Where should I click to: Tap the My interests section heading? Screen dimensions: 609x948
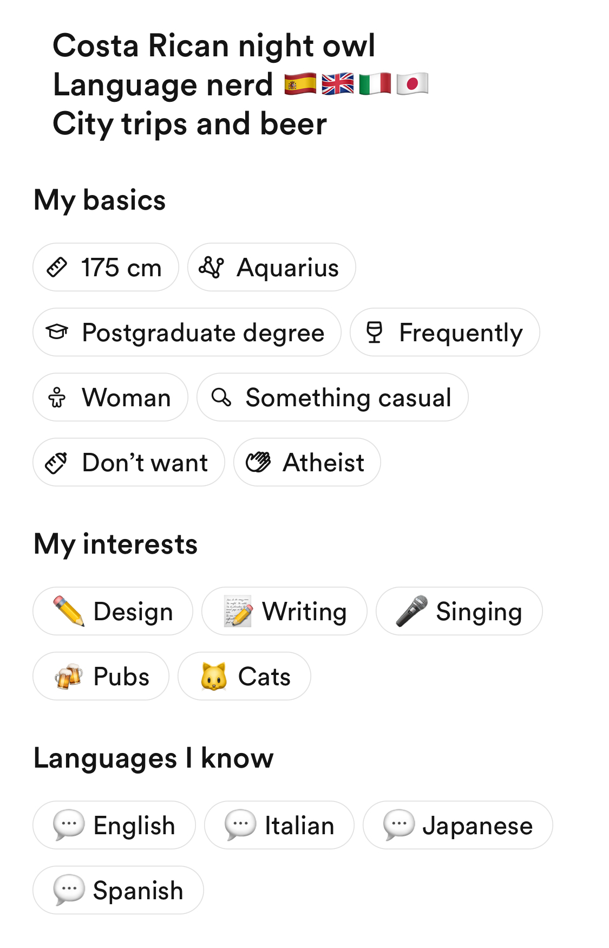tap(115, 544)
